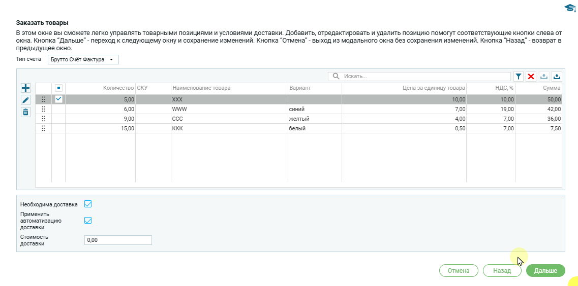Uncheck the checkbox on the XXX row

point(58,99)
